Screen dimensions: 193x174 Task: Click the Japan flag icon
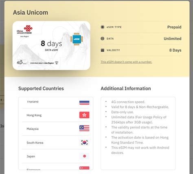point(84,156)
